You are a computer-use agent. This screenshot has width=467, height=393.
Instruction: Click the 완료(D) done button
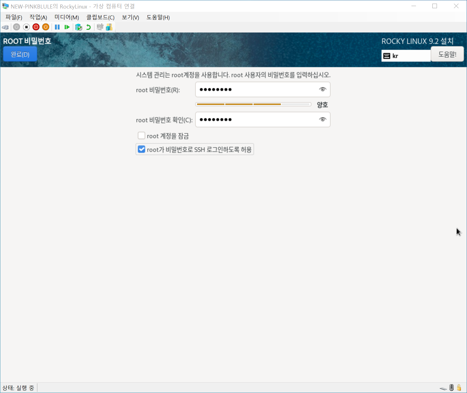point(20,54)
